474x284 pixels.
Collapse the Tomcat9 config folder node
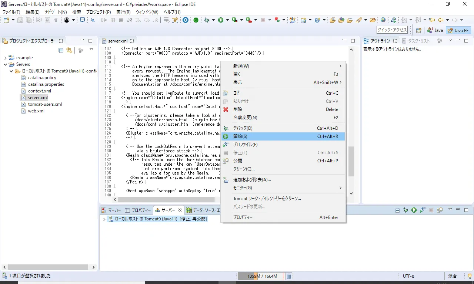click(x=11, y=71)
